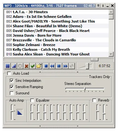This screenshot has width=118, height=131.
Task: Select track 008 Sophie Zelmani - Breeze
Action: [56, 45]
